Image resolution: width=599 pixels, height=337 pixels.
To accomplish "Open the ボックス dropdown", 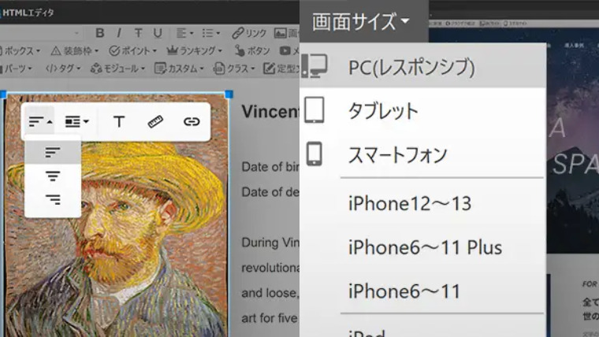I will pos(20,50).
